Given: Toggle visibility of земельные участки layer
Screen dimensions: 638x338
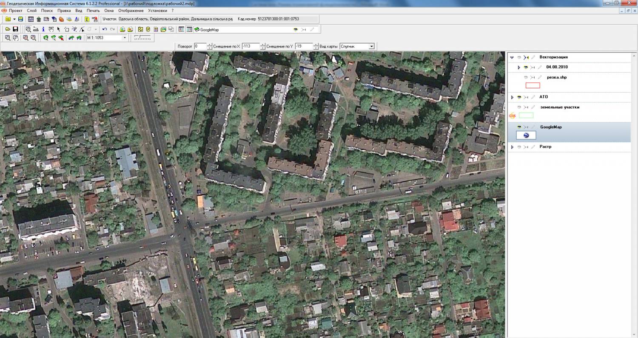Looking at the screenshot, I should (x=519, y=107).
